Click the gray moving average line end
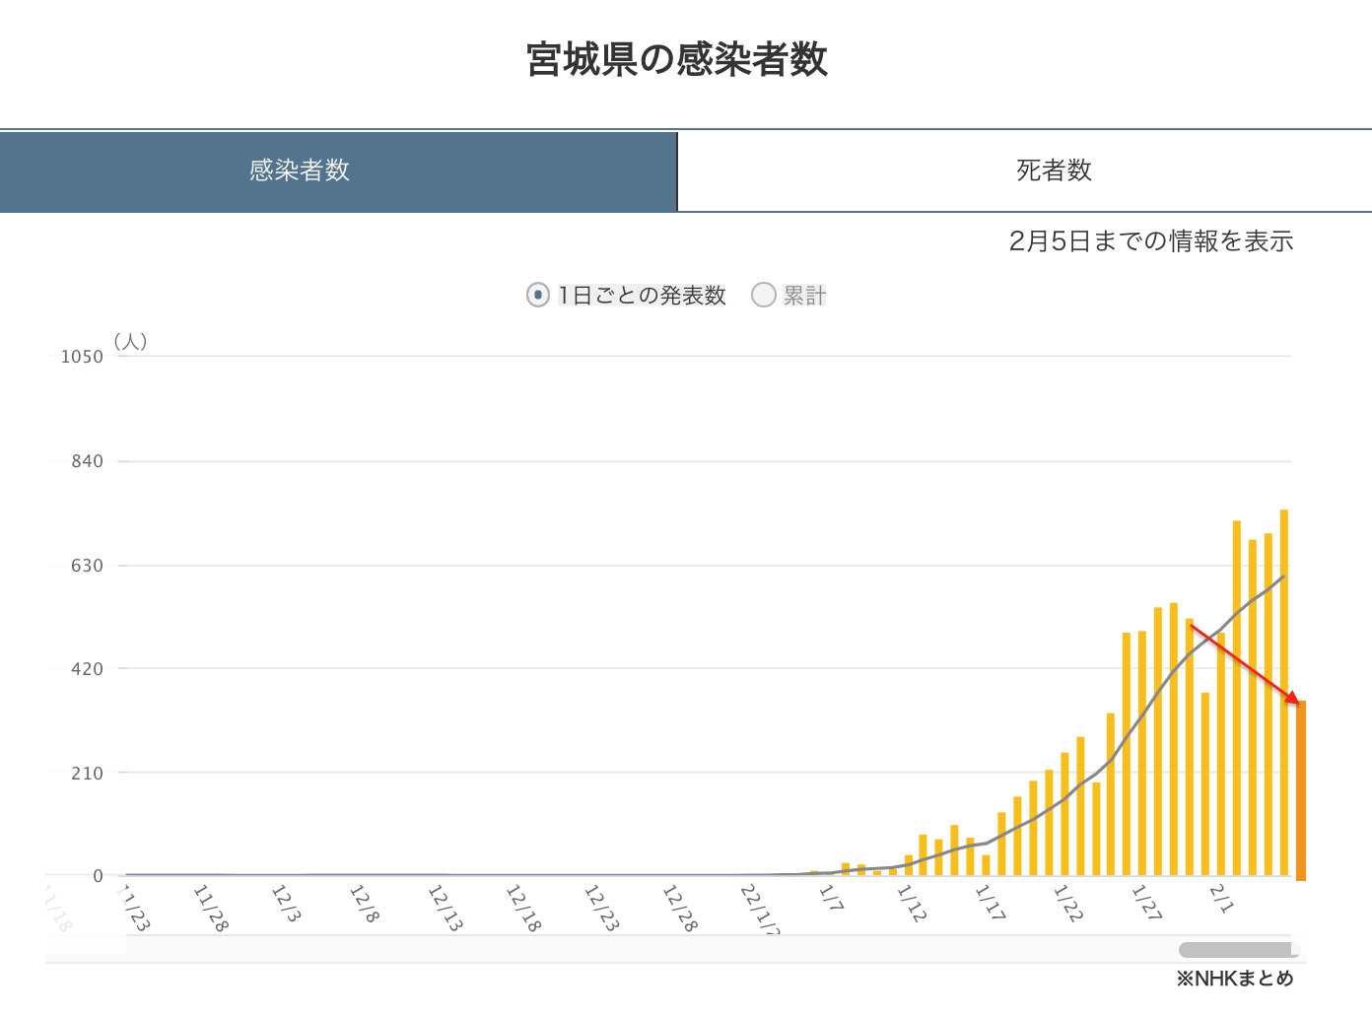 (x=1282, y=577)
